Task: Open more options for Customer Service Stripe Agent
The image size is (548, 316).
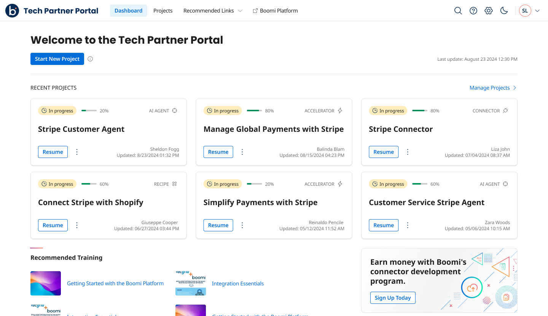Action: [x=408, y=225]
